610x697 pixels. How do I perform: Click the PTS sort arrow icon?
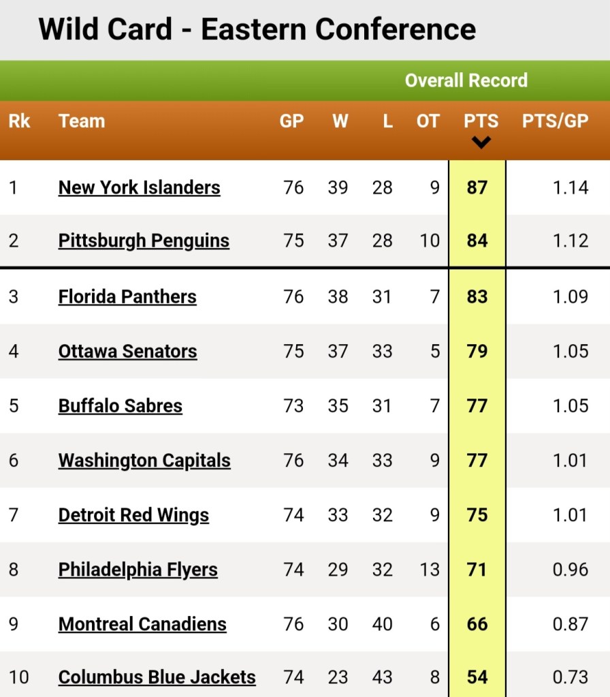(481, 142)
